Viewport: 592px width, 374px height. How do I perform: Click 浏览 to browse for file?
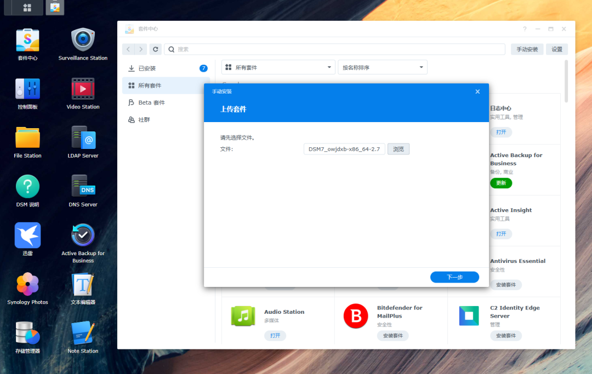399,149
